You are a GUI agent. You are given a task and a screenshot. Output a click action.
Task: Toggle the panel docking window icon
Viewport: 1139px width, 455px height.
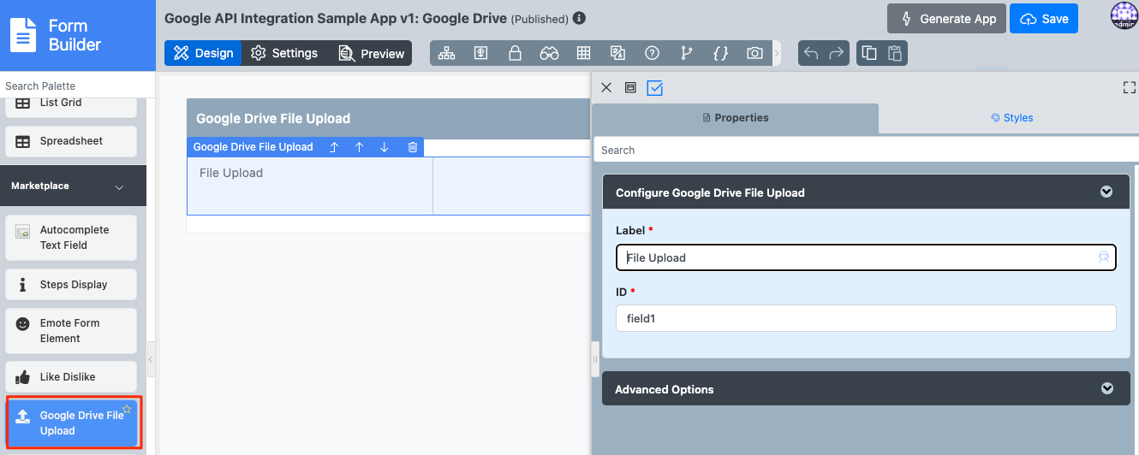630,87
